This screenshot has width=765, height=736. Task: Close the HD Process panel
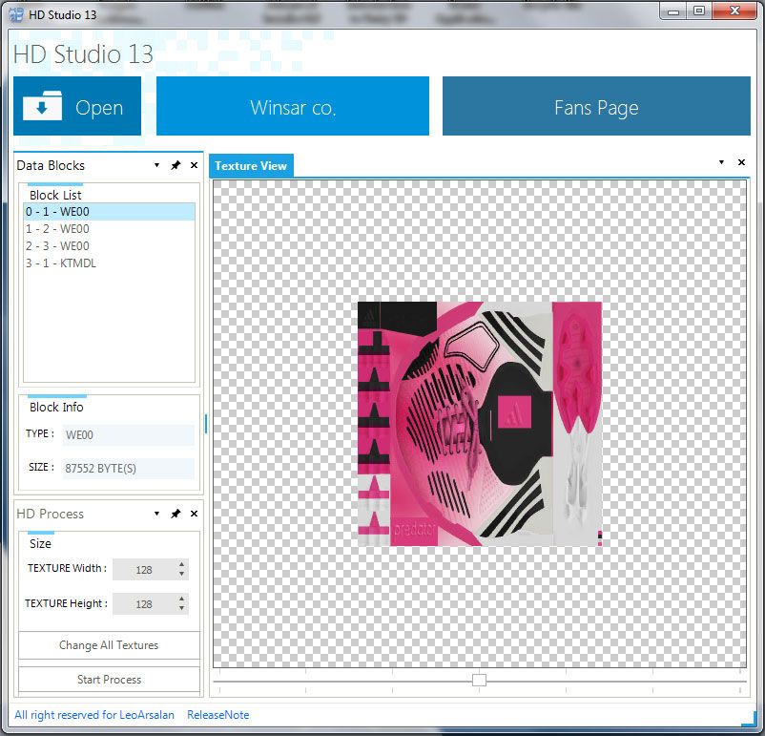194,515
